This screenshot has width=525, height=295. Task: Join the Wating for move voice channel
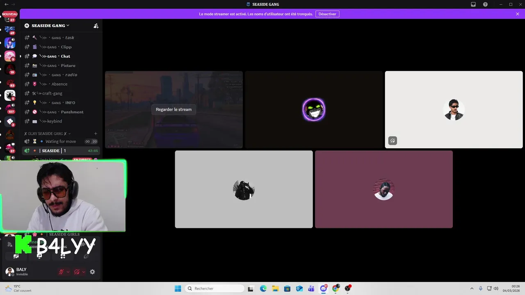(x=61, y=141)
